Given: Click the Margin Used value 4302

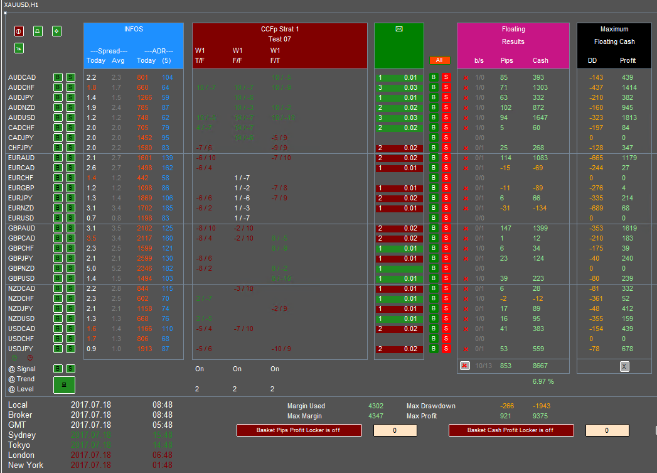Looking at the screenshot, I should tap(376, 406).
